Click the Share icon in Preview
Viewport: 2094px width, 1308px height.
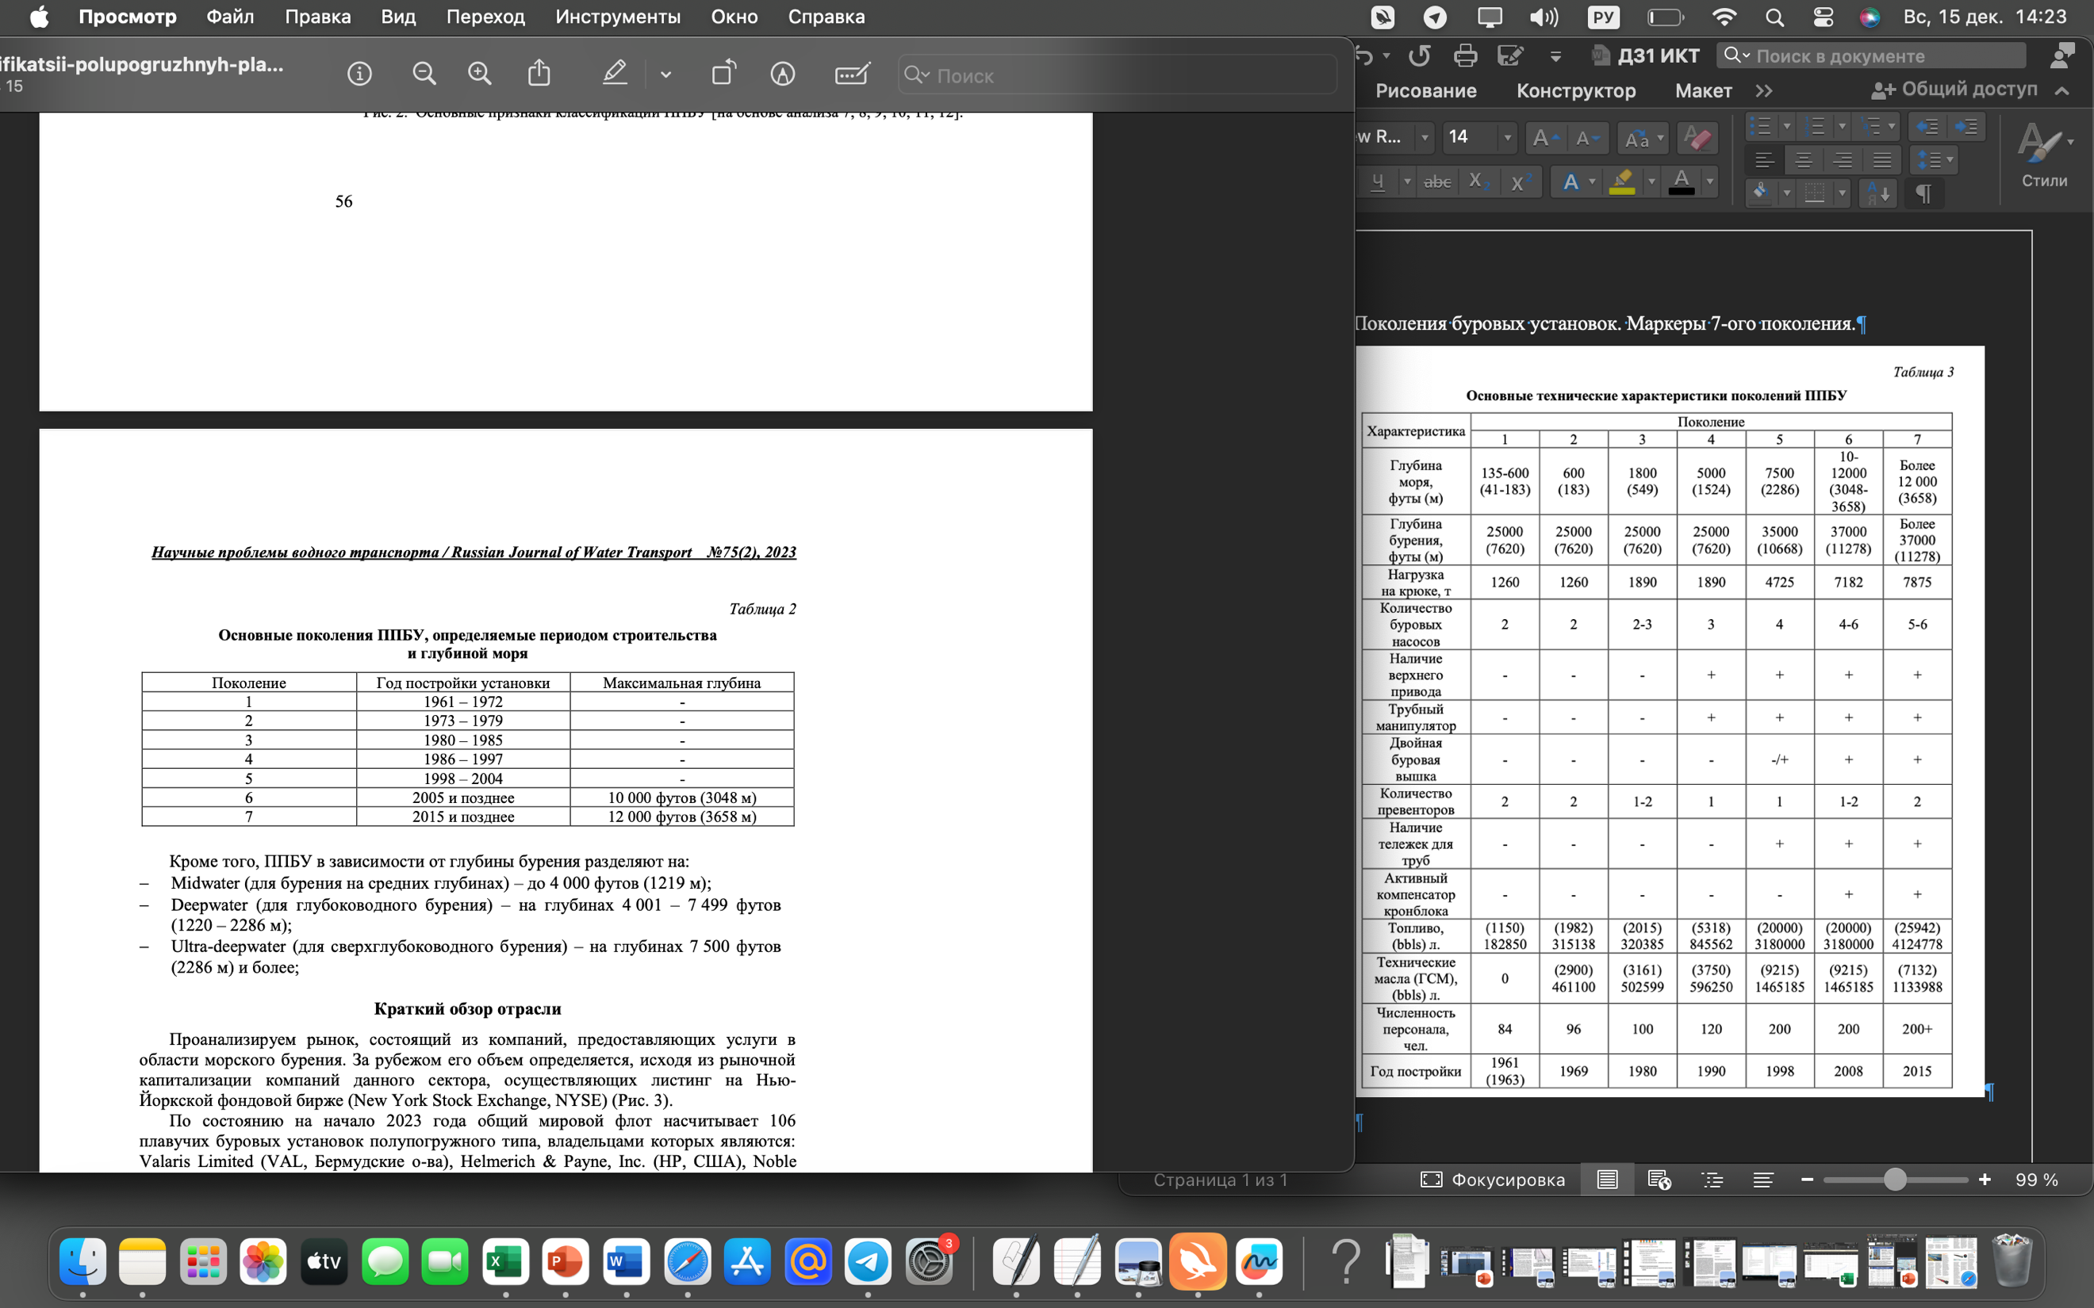pyautogui.click(x=539, y=73)
